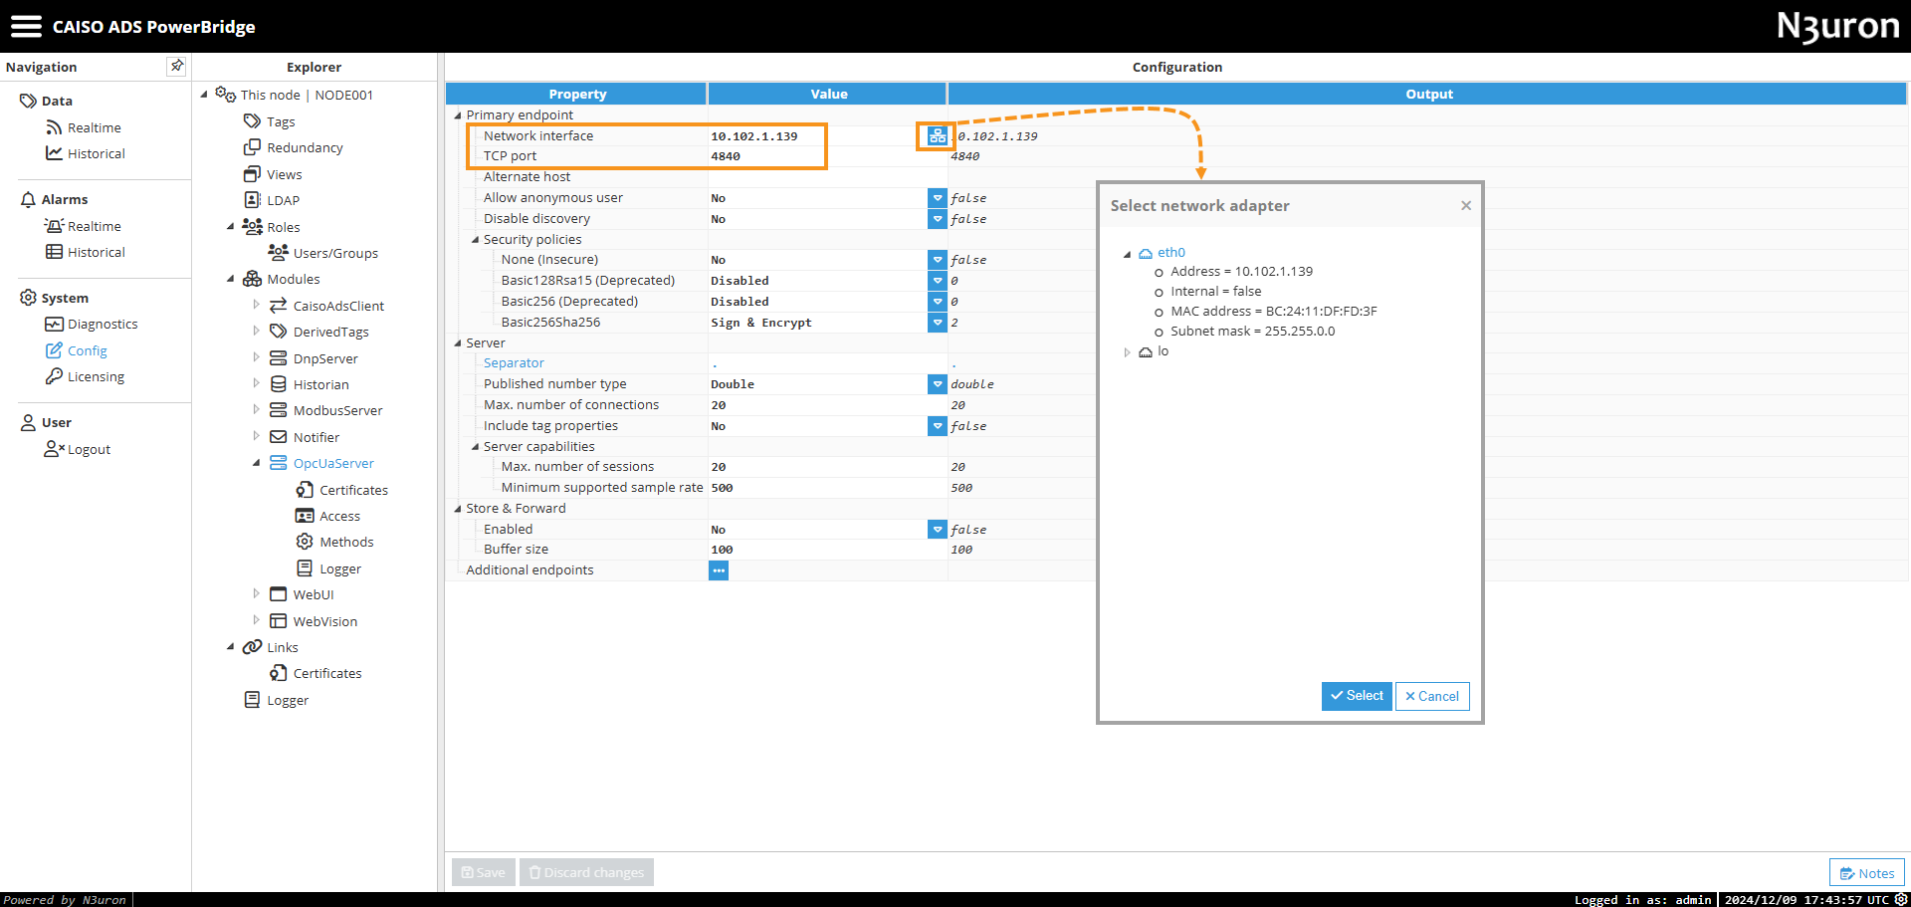Open the hamburger menu icon
The width and height of the screenshot is (1911, 907).
click(26, 27)
